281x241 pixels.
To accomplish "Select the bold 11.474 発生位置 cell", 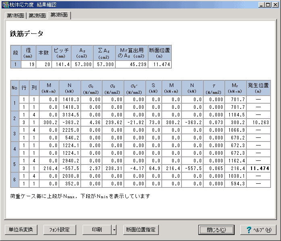I will (x=258, y=167).
